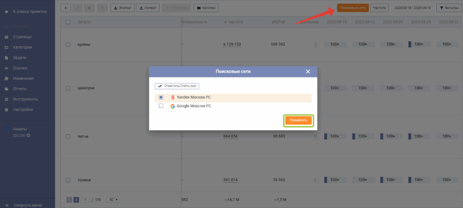Click the Инструменты tools icon in sidebar
The image size is (463, 208).
[6, 99]
